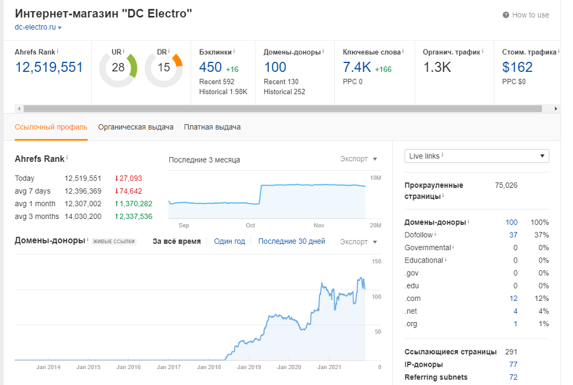Click the horizontal scrollbar under metrics
Screen dimensions: 573x385
tap(281, 109)
